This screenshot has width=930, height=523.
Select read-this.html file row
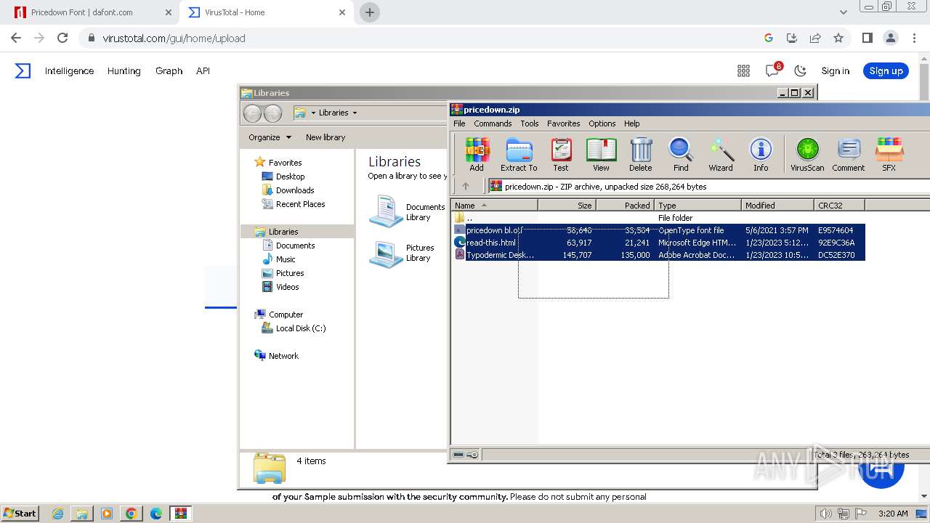pyautogui.click(x=658, y=243)
